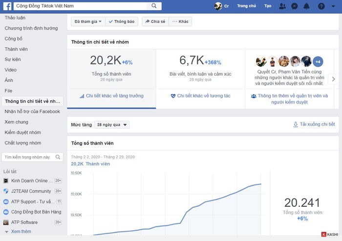The image size is (342, 241).
Task: Open Chương trình định hướng in sidebar
Action: tap(31, 28)
